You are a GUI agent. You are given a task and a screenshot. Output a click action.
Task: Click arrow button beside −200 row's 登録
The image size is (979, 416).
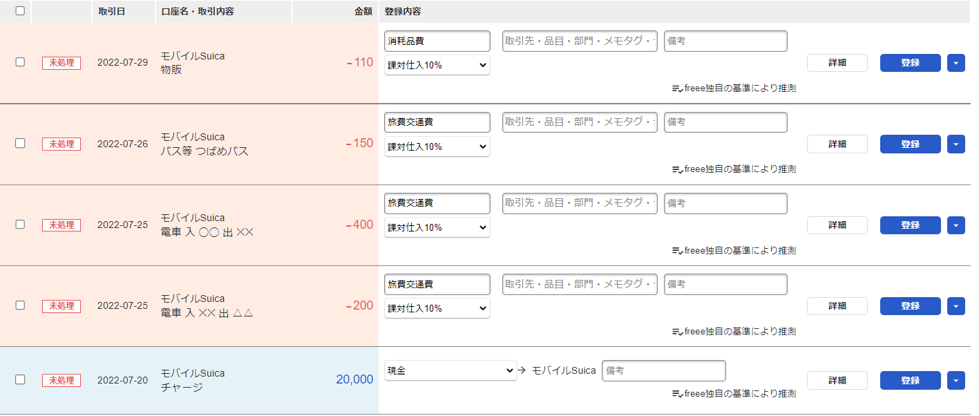(x=956, y=306)
